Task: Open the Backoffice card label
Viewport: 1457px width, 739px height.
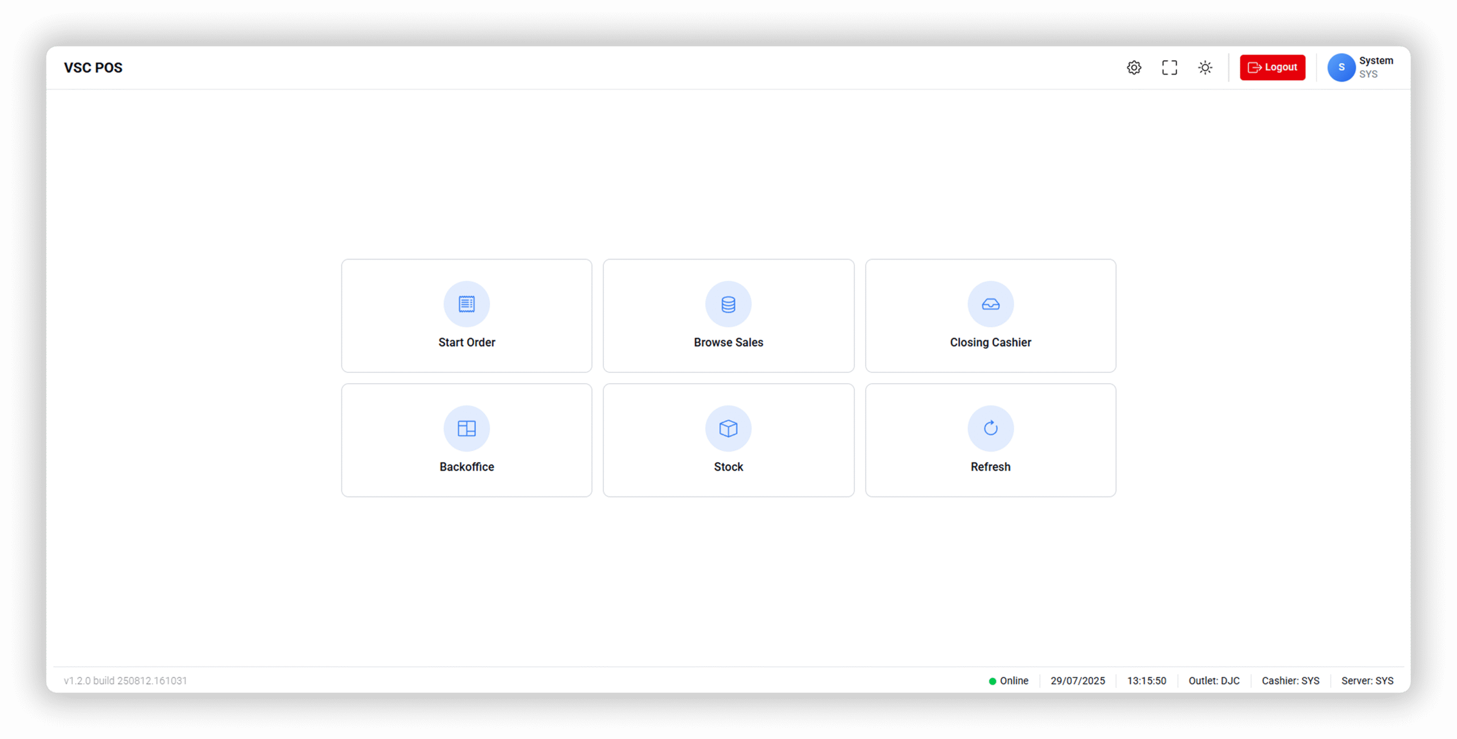Action: click(466, 467)
